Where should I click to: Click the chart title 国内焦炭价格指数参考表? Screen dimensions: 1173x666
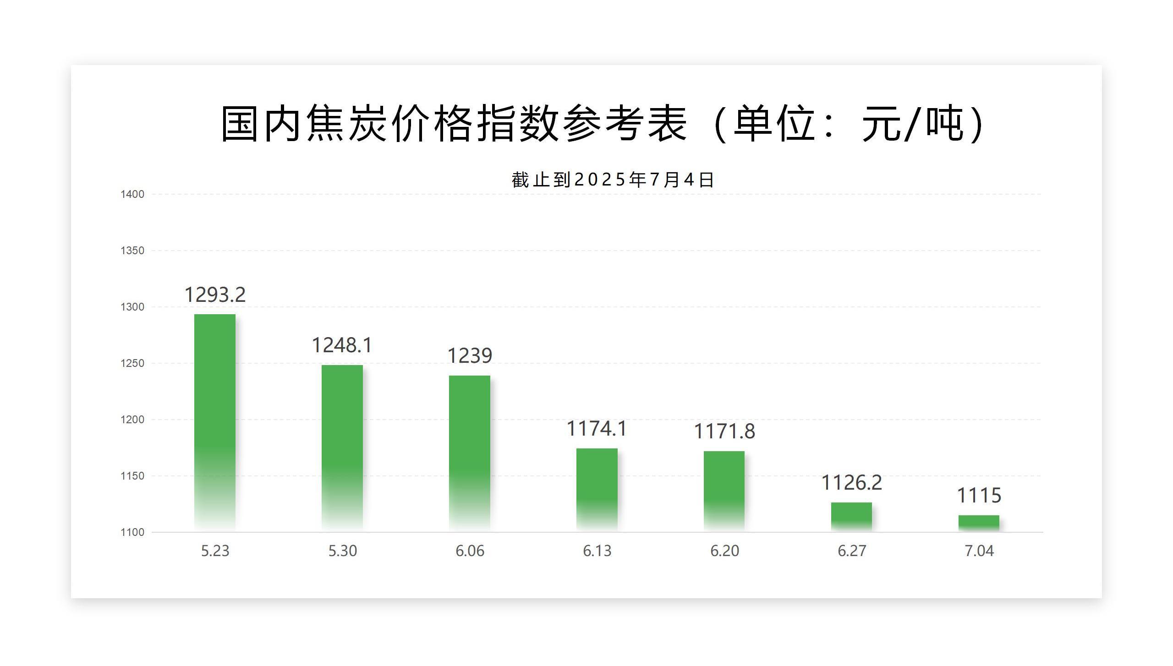coord(454,123)
